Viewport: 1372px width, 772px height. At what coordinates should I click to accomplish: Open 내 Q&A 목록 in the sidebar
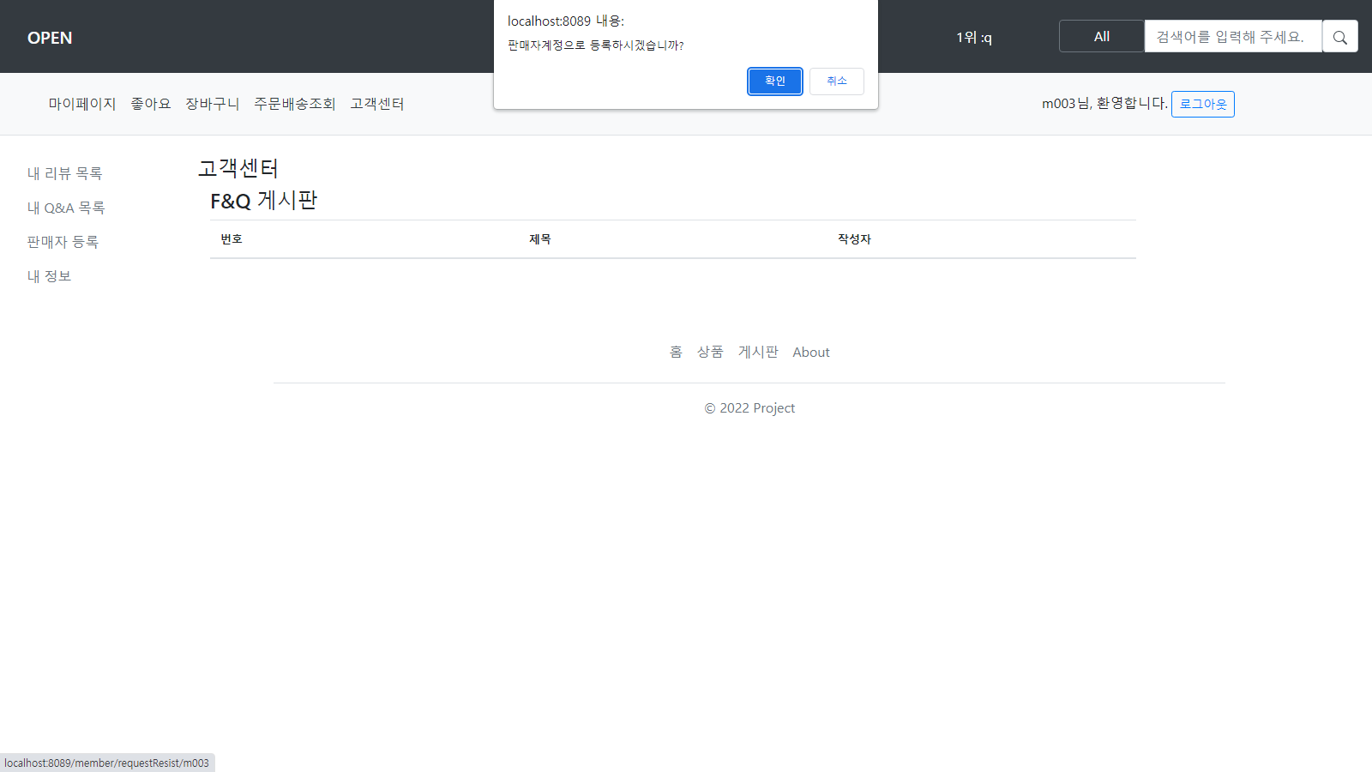(x=66, y=207)
